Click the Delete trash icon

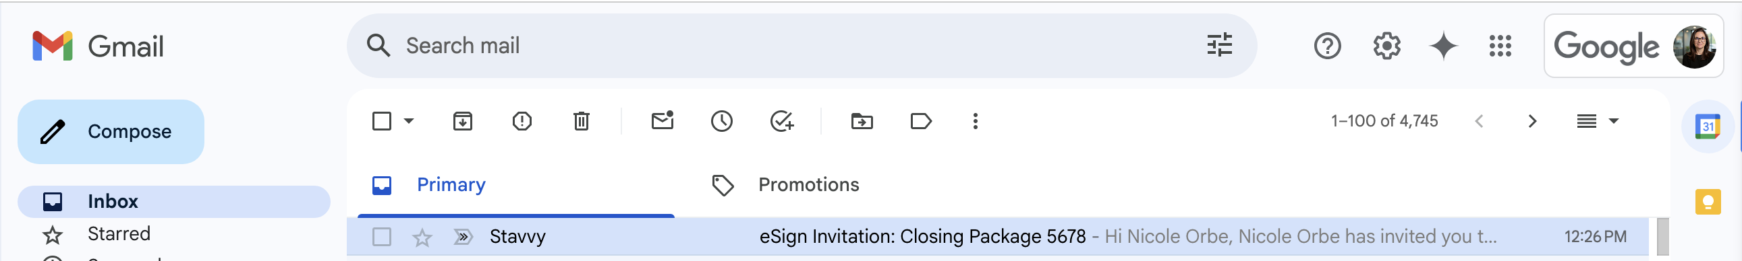pyautogui.click(x=582, y=121)
